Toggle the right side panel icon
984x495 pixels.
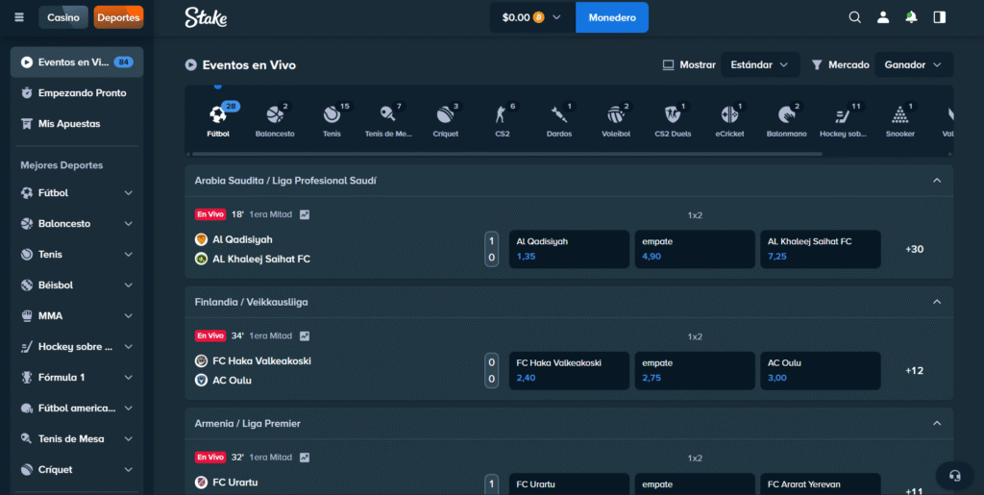(939, 17)
